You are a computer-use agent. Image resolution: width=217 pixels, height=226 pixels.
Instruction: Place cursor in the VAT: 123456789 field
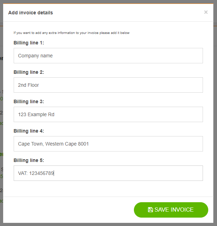(x=108, y=173)
